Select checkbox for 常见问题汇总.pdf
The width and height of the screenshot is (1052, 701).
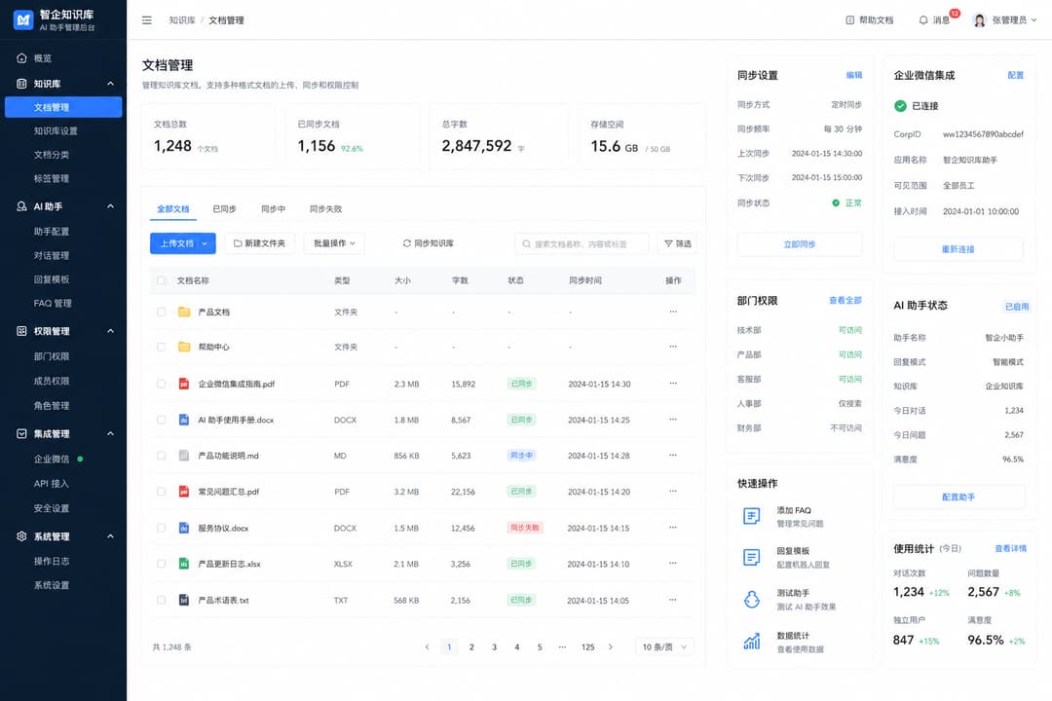(161, 492)
